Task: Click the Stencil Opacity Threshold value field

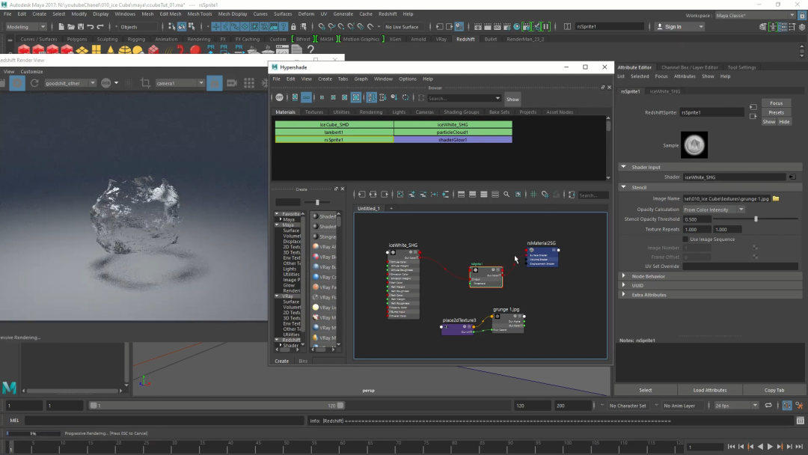Action: (x=697, y=219)
